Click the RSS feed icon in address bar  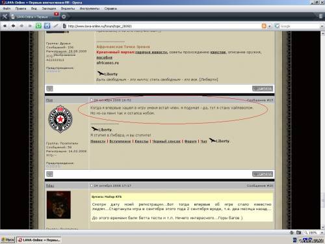tap(264, 26)
